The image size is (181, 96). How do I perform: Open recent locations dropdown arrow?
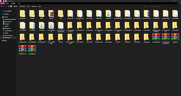tap(7, 6)
